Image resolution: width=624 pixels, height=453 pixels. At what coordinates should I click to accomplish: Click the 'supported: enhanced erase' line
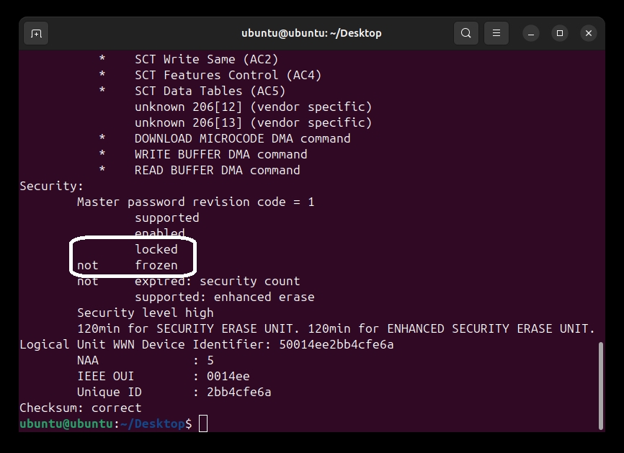click(224, 297)
